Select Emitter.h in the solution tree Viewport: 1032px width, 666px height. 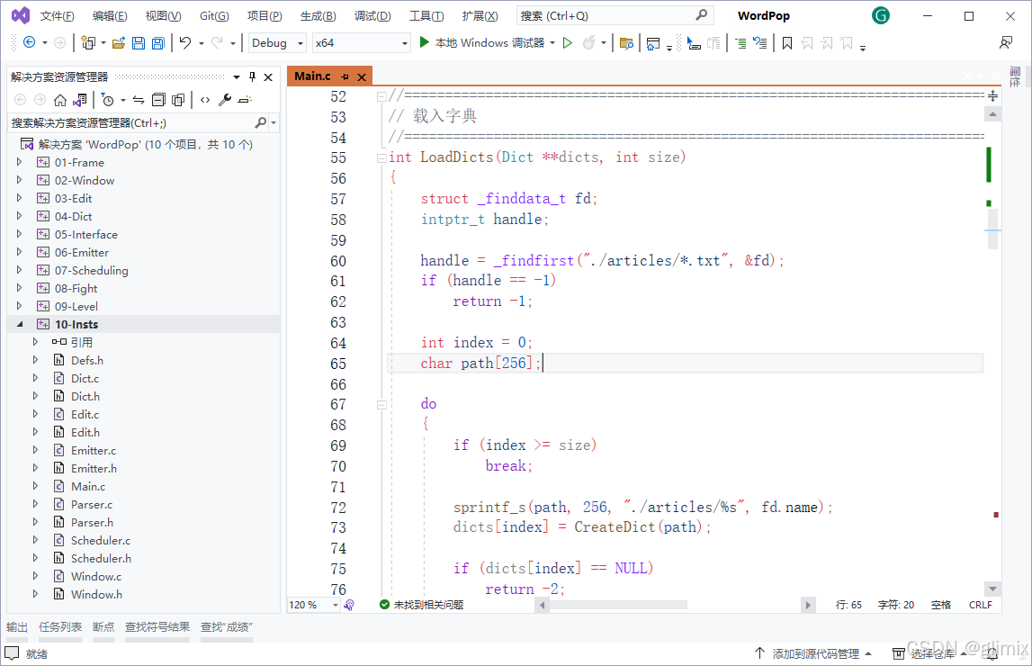94,468
